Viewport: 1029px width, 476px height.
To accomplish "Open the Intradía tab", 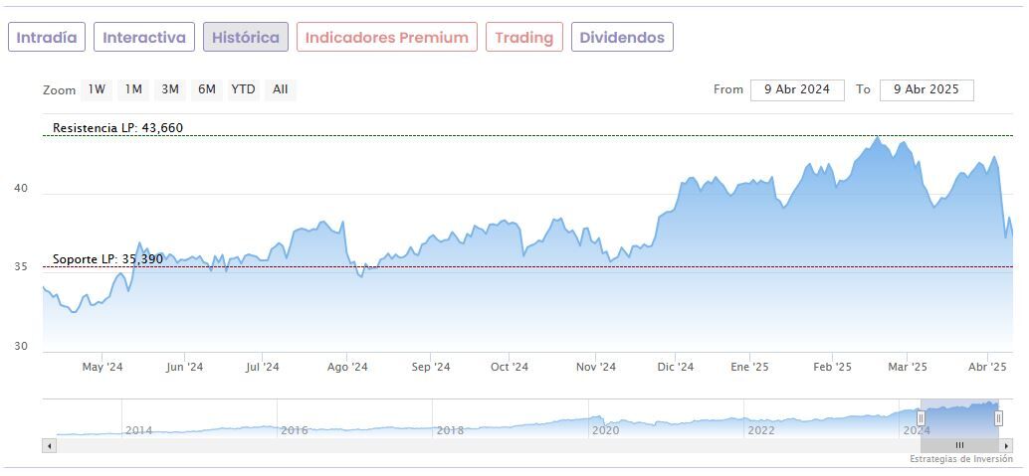I will (x=47, y=38).
